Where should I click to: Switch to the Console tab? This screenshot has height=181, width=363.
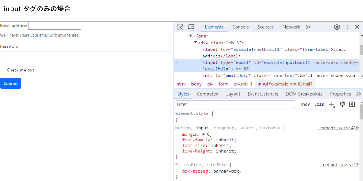click(x=240, y=27)
